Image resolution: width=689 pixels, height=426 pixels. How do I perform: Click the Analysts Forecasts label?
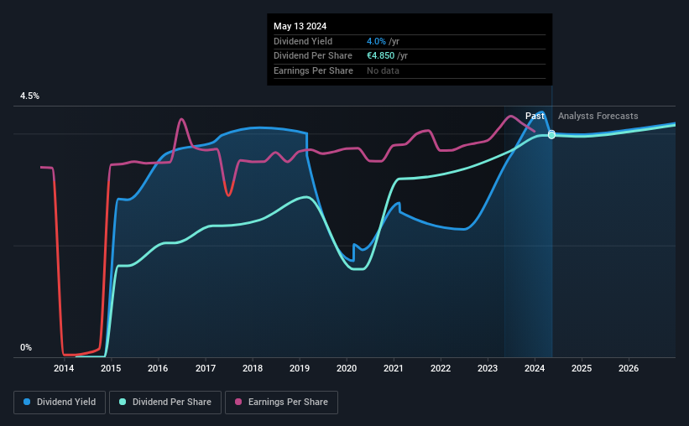coord(598,116)
